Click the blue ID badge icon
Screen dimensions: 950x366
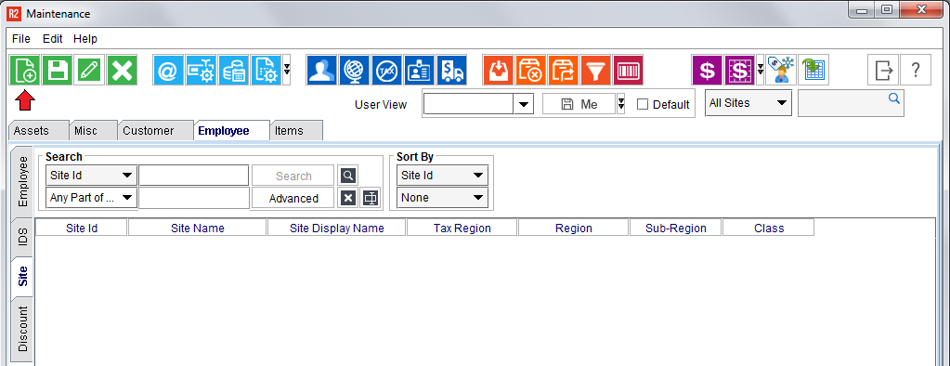(420, 71)
